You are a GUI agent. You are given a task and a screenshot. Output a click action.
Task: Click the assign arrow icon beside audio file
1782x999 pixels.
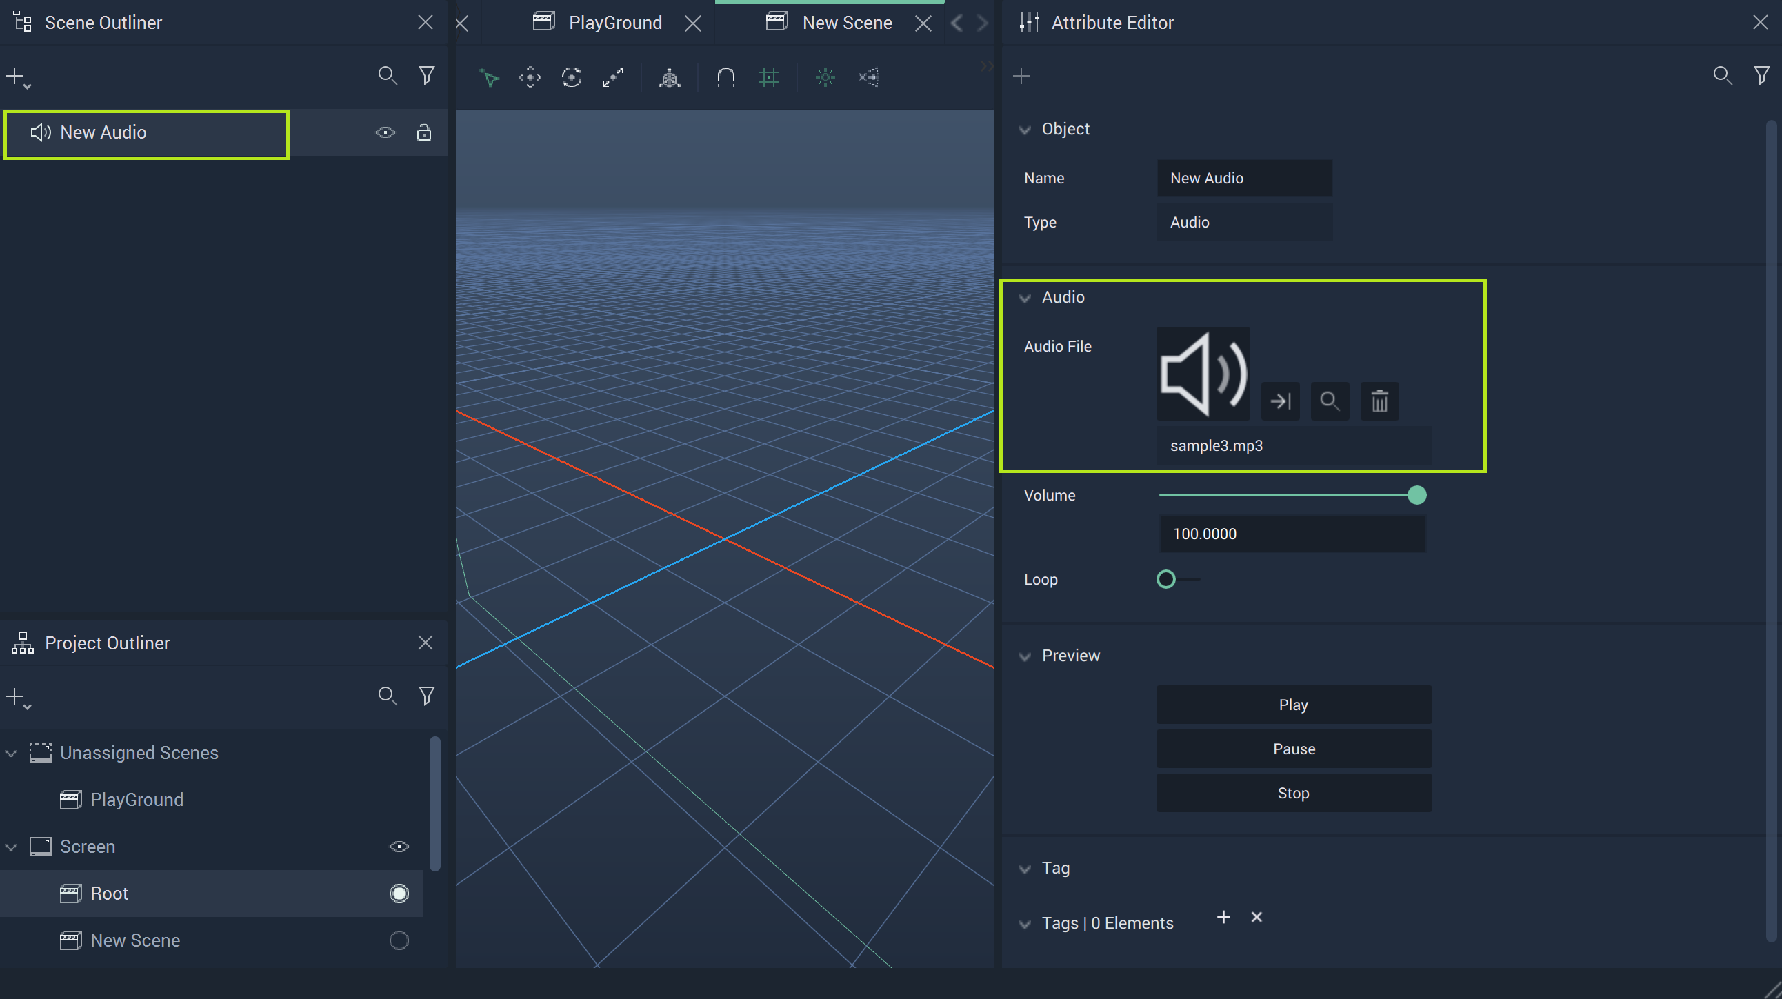(1281, 401)
